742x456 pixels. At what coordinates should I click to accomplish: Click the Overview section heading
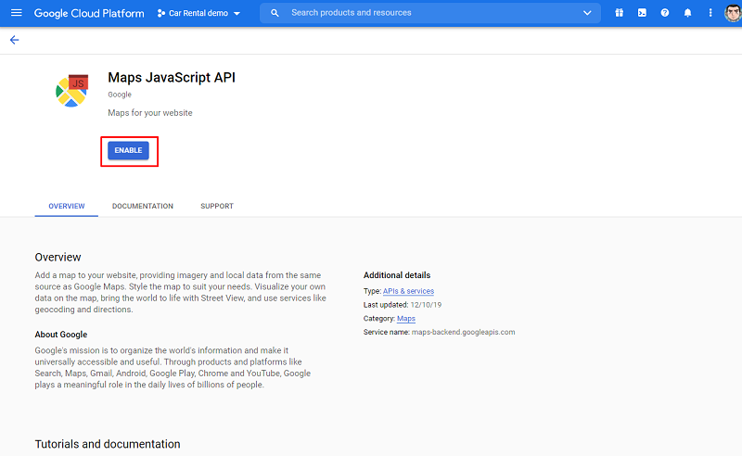pos(58,258)
